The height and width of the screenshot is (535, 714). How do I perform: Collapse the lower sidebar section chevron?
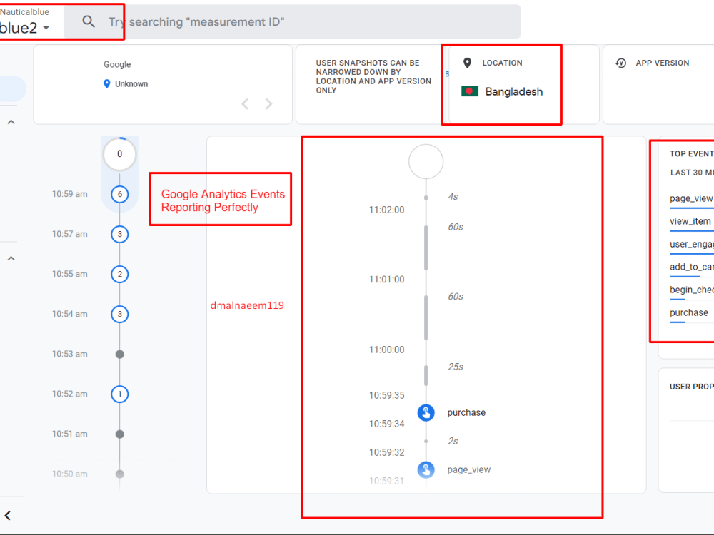point(11,258)
